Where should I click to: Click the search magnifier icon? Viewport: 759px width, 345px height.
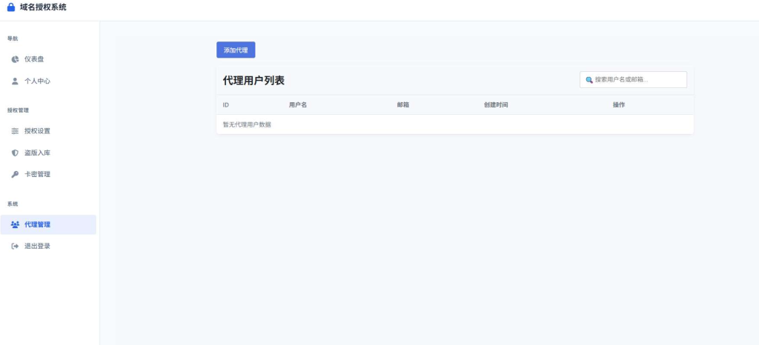coord(589,80)
